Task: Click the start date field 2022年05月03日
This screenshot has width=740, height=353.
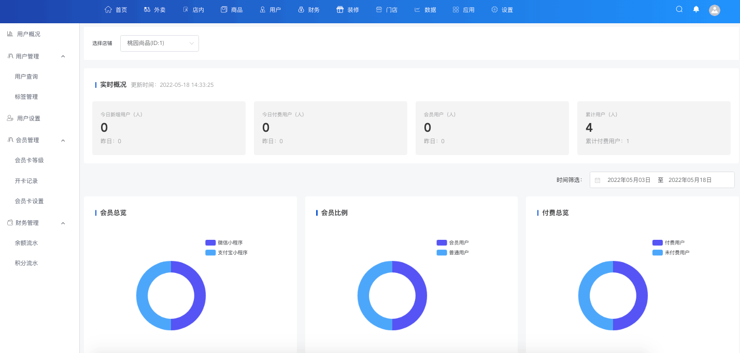Action: (x=629, y=180)
